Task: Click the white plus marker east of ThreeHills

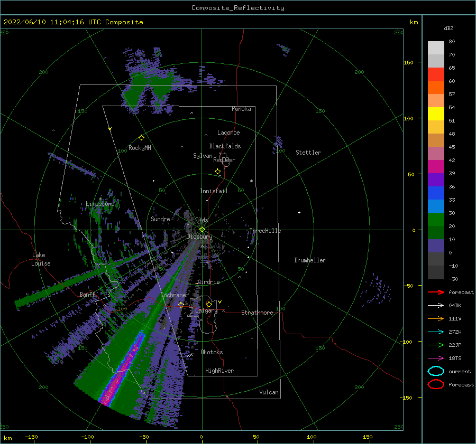Action: pos(299,212)
